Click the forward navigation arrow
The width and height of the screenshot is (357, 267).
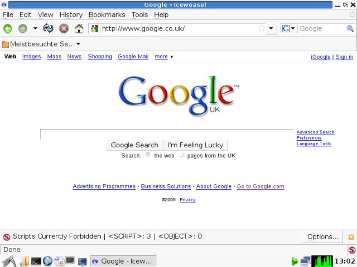click(x=23, y=28)
